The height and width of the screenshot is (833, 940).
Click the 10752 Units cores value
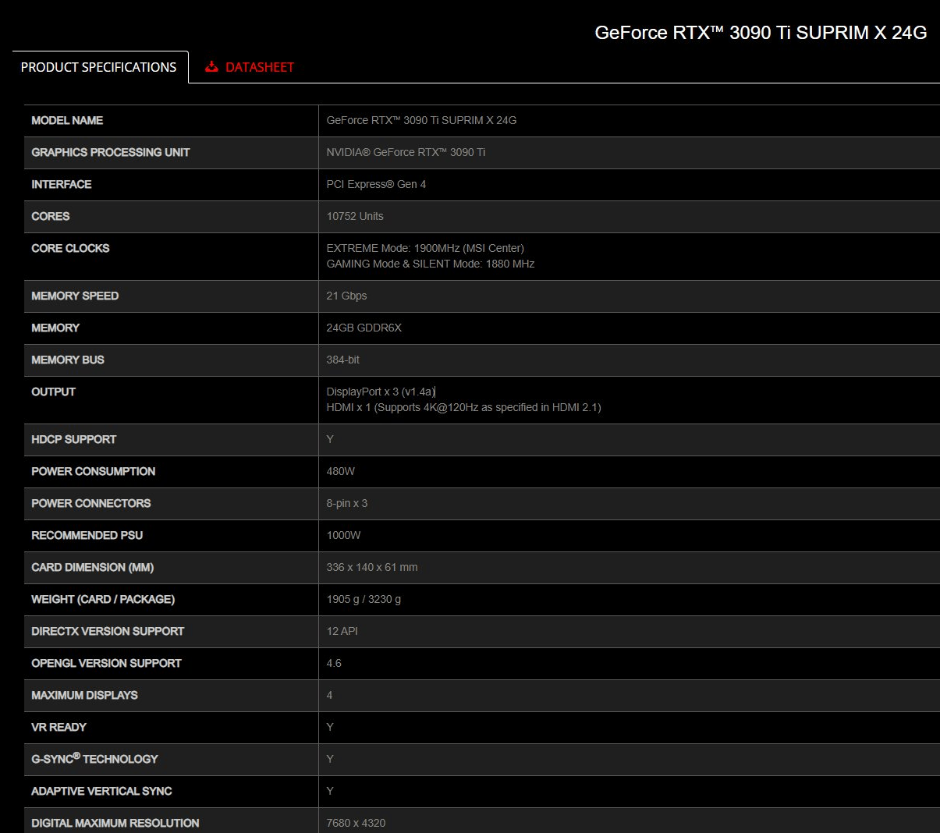[355, 216]
